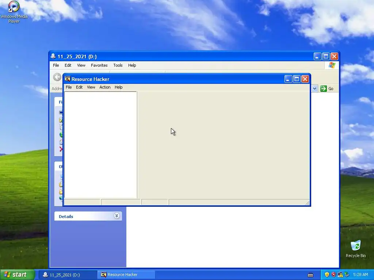Open the Start menu
Screen dimensions: 374x280
pyautogui.click(x=17, y=275)
